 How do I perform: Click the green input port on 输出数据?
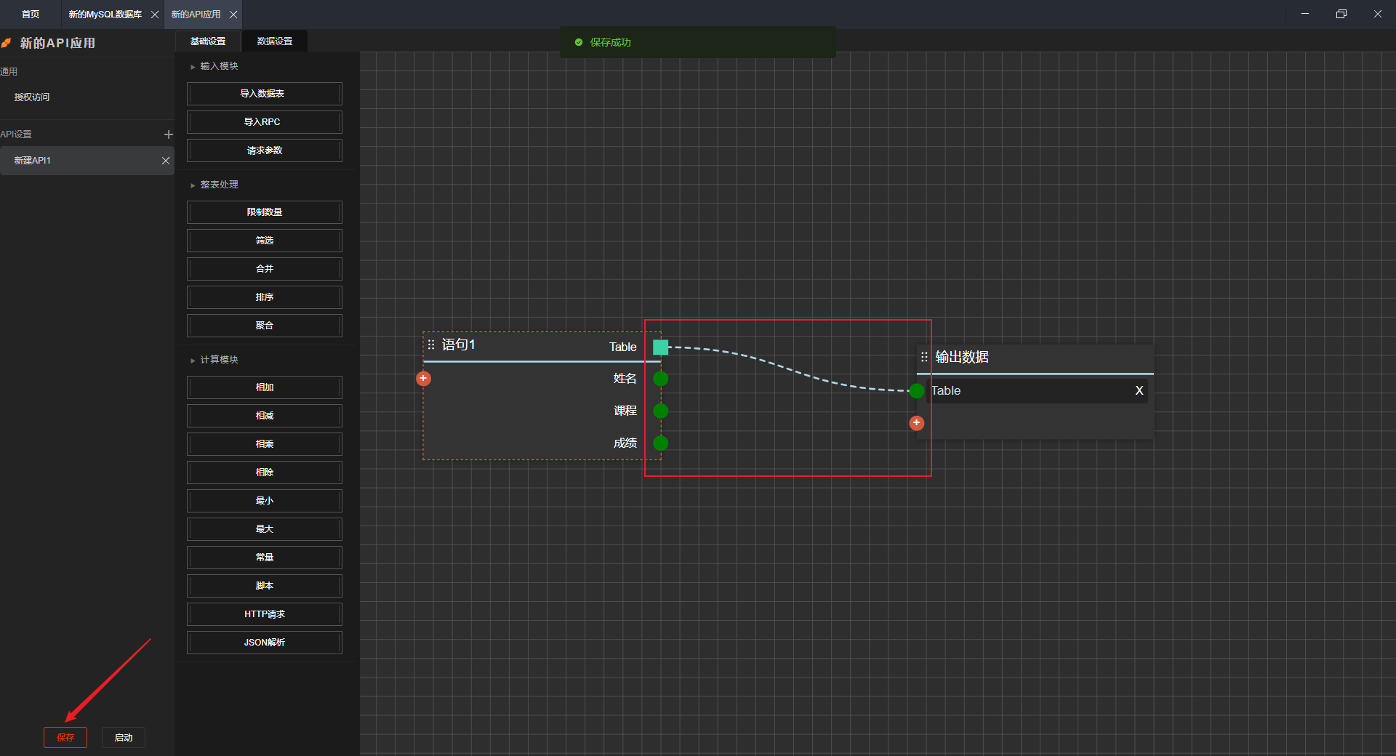pos(916,391)
